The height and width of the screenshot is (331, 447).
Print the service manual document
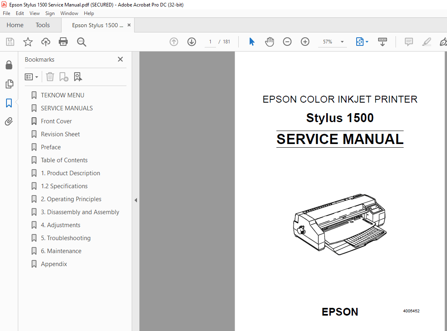63,42
